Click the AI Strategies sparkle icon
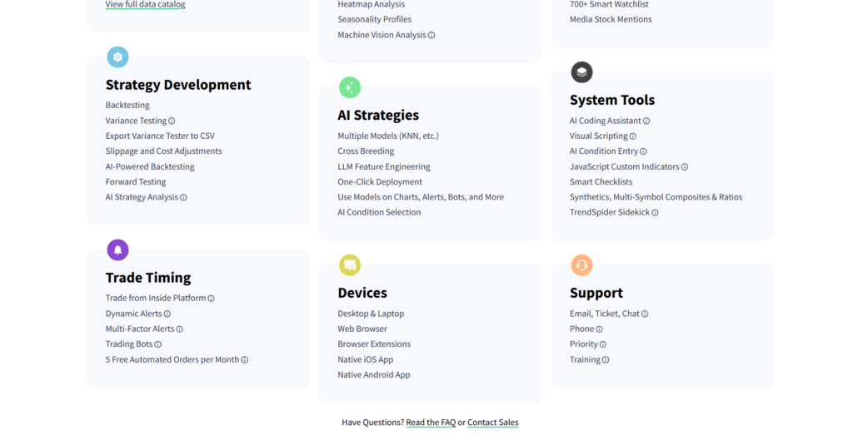Image resolution: width=853 pixels, height=440 pixels. point(350,87)
